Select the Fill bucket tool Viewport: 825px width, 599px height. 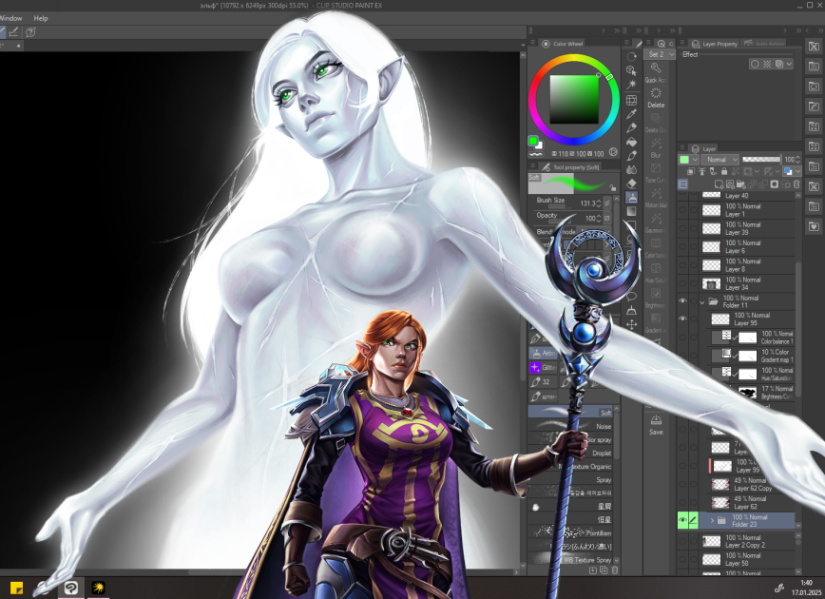631,142
